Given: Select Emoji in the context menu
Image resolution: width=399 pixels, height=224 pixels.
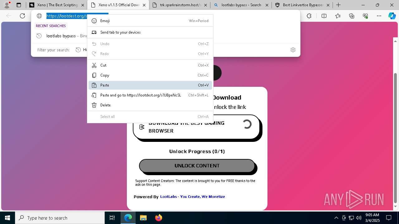Looking at the screenshot, I should [150, 21].
